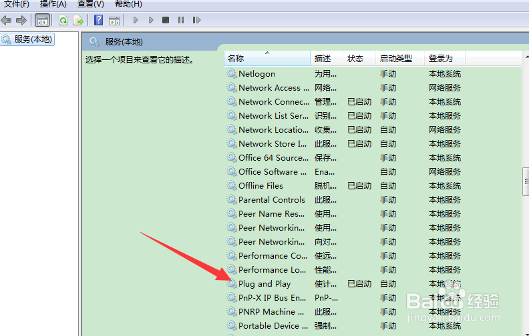The image size is (529, 336).
Task: Click the 脱机... description of Offline Files
Action: coord(325,185)
